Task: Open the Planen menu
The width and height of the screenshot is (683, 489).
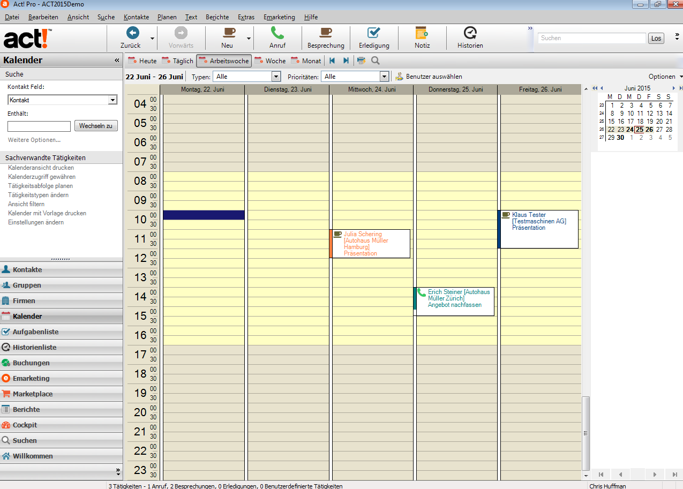Action: [167, 17]
